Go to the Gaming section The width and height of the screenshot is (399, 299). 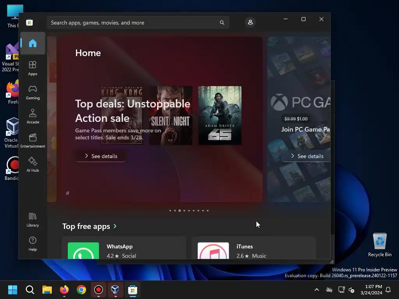click(33, 93)
